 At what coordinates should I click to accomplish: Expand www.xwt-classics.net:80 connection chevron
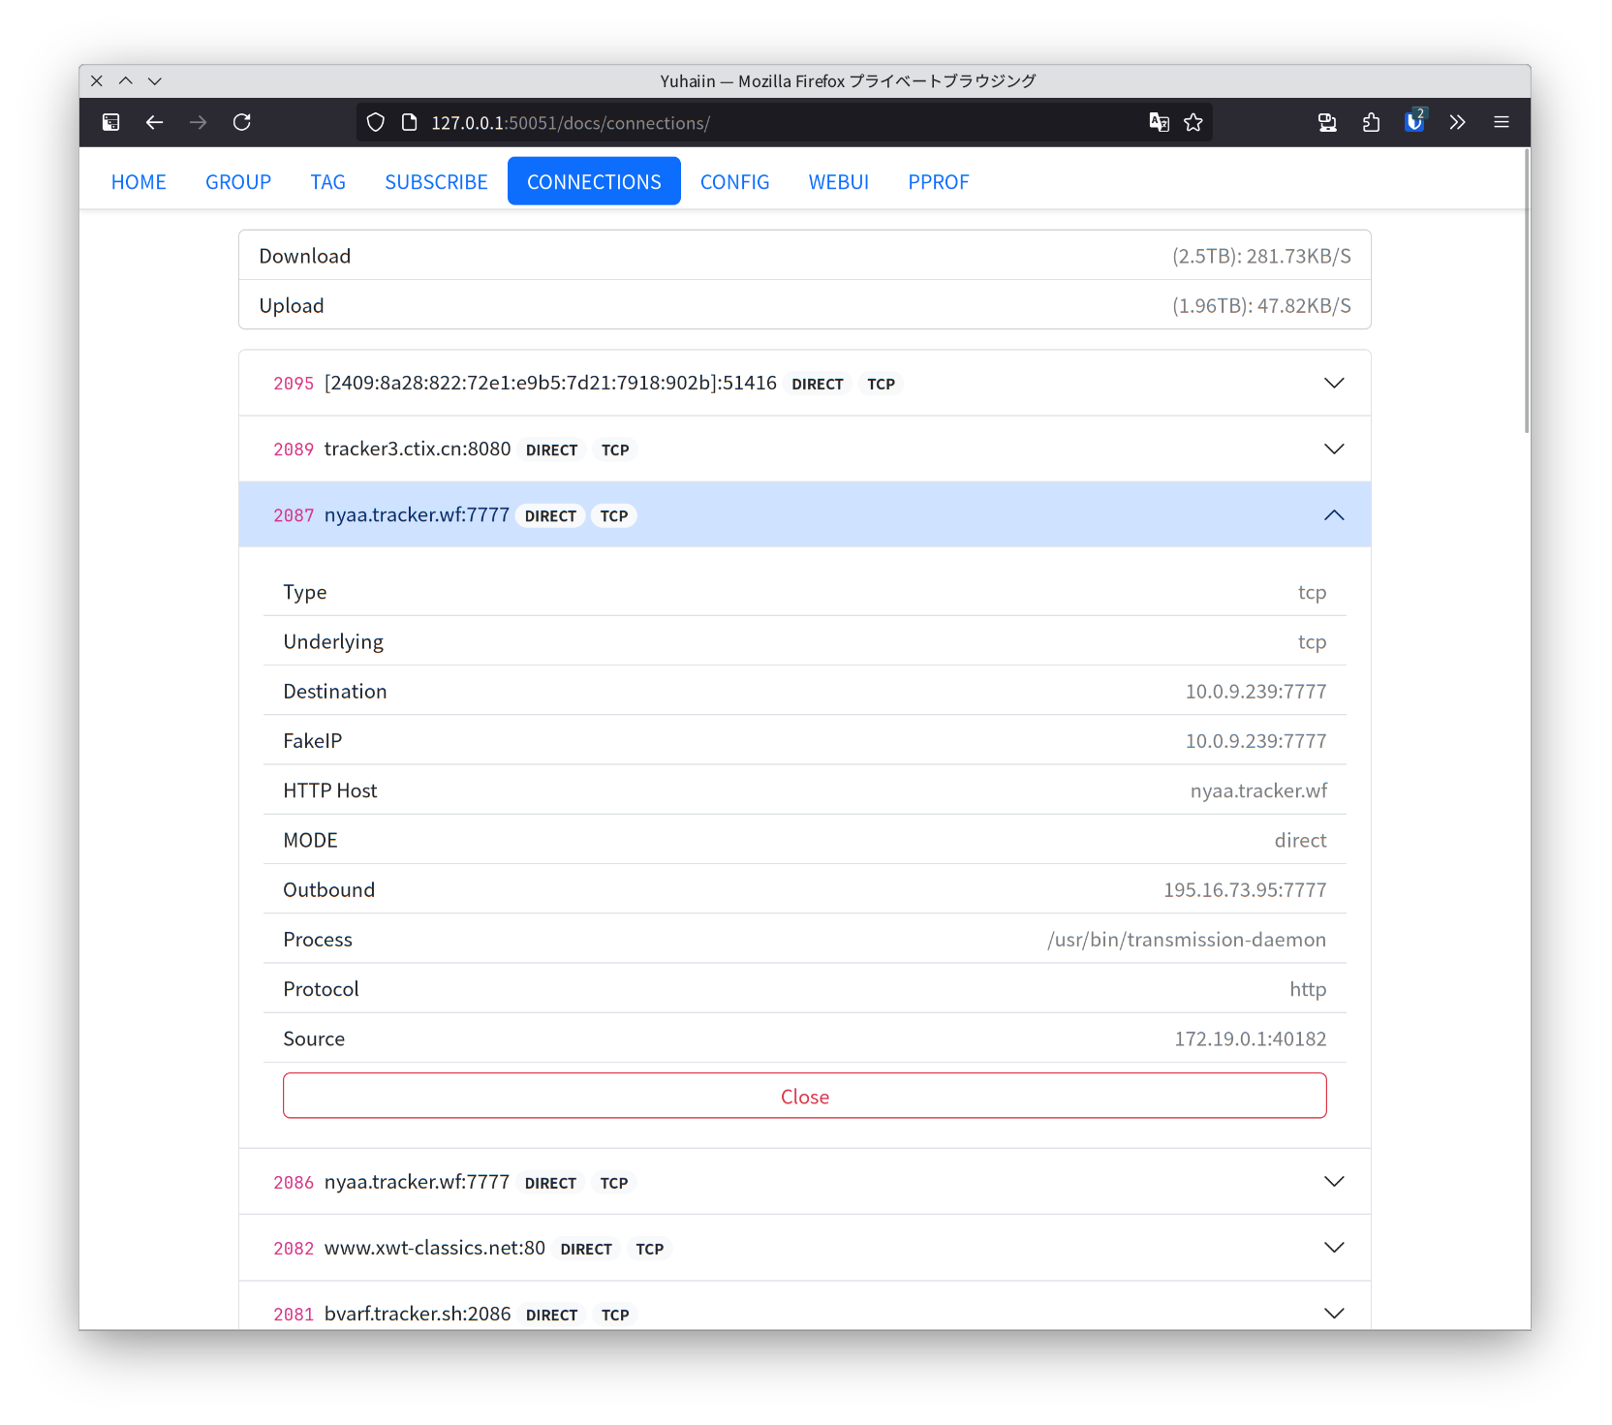[x=1334, y=1248]
